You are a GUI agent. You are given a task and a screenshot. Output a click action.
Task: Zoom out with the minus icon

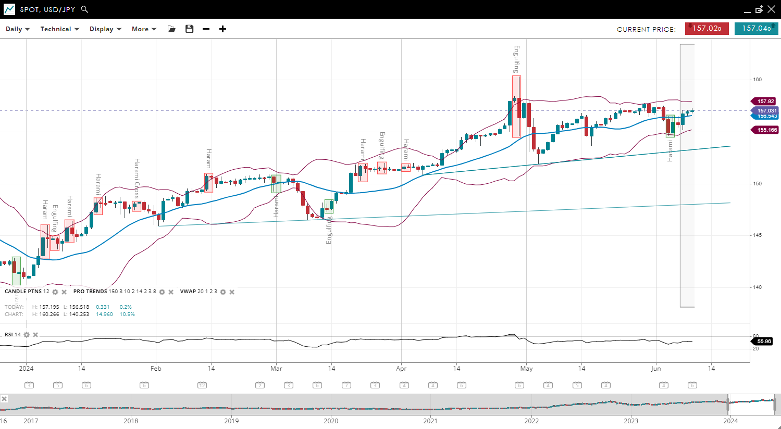(206, 29)
